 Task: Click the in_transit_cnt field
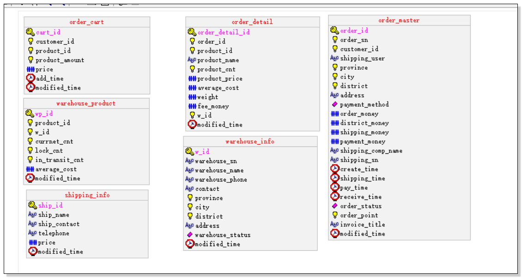point(59,160)
